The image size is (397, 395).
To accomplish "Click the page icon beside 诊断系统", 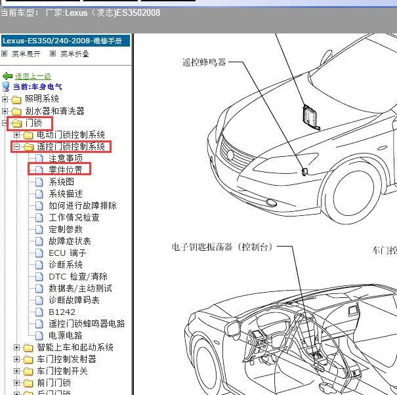I will [x=39, y=265].
